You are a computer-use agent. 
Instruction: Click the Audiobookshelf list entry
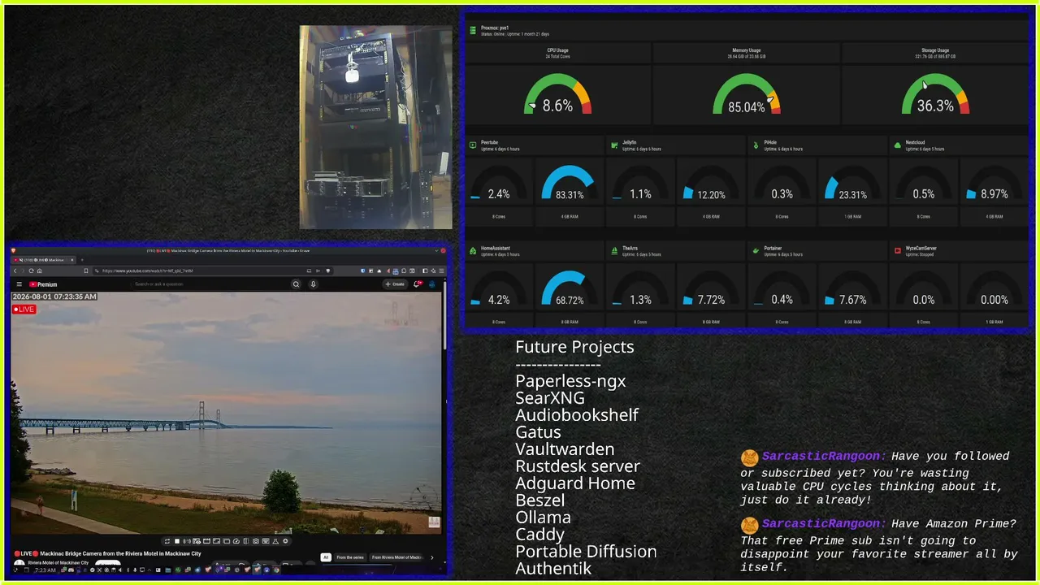577,415
